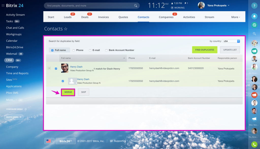This screenshot has height=149, width=260.
Task: Click the green phone call icon
Action: point(254,144)
